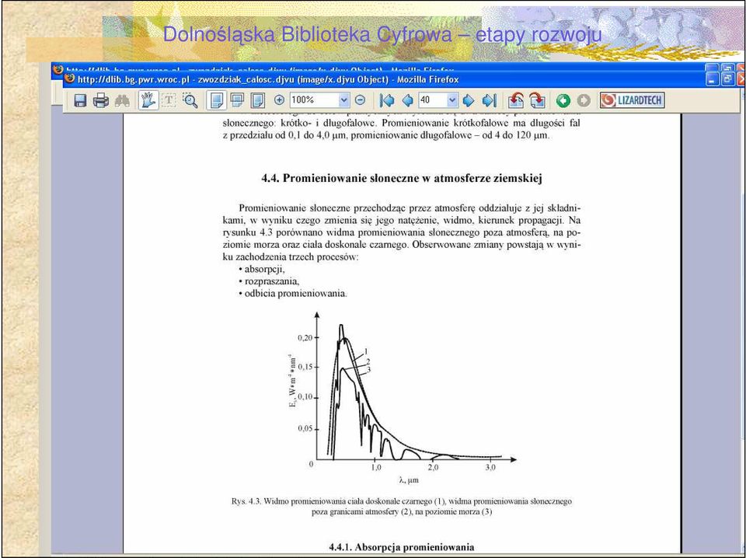Screen dimensions: 746x558
Task: Minimize the front Firefox window
Action: (713, 79)
